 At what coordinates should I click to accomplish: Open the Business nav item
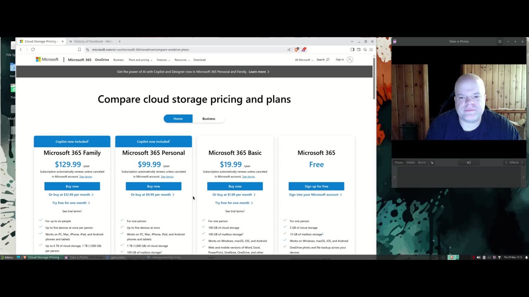119,60
